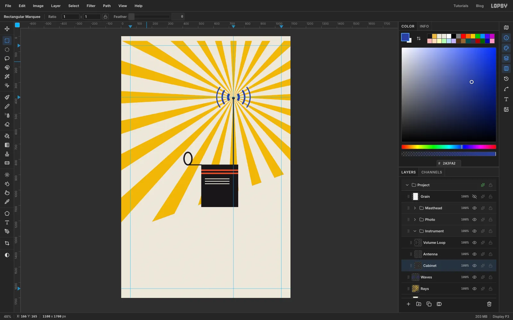Lock the Antenna layer
This screenshot has height=320, width=513.
491,254
